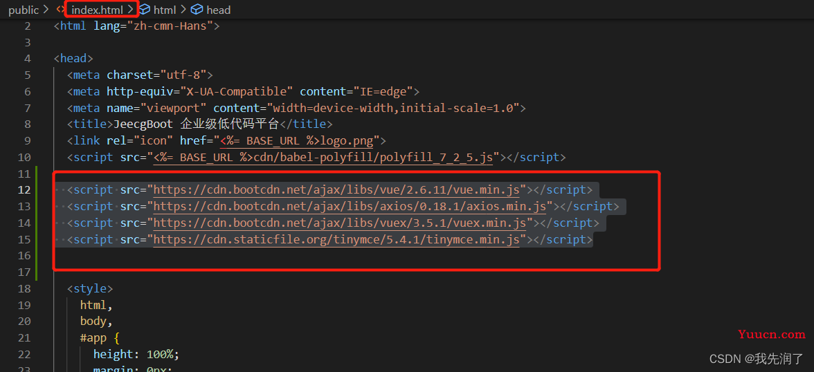Click the http-equiv attribute name on line 6
The height and width of the screenshot is (372, 814).
pos(140,91)
